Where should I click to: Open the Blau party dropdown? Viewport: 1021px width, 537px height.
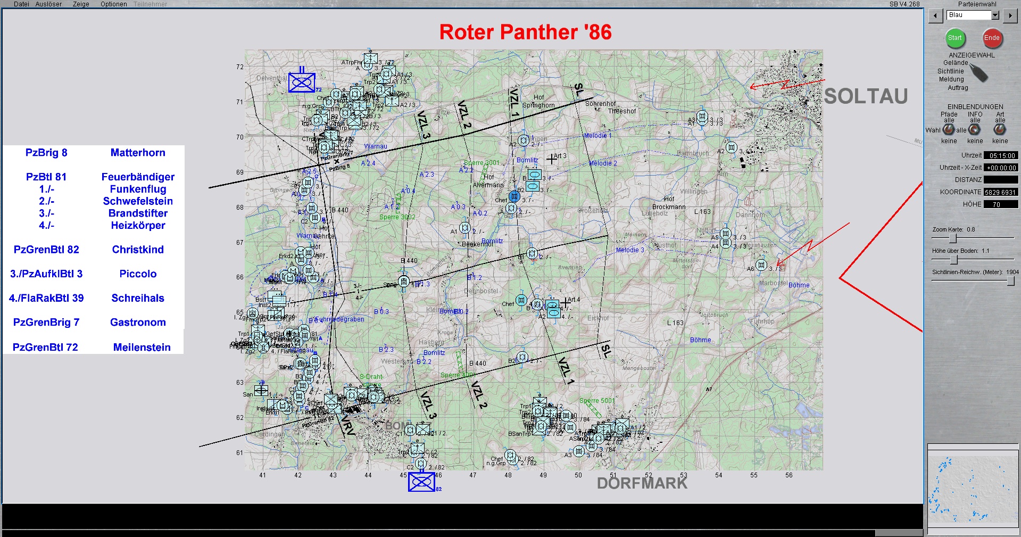click(995, 15)
